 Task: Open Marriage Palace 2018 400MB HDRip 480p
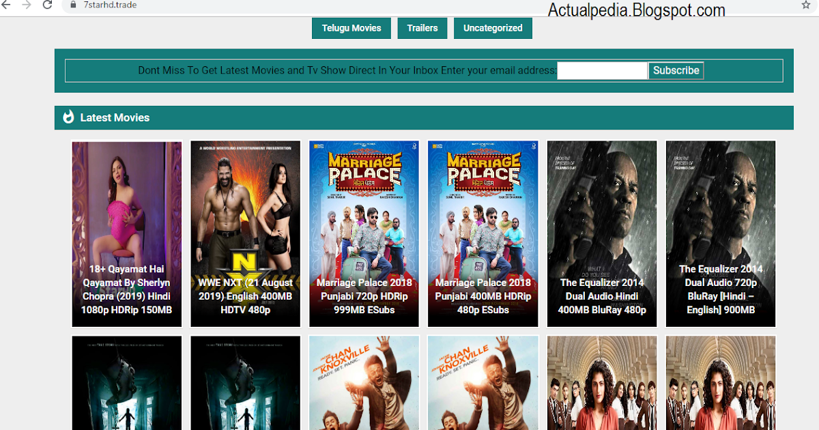(x=483, y=233)
